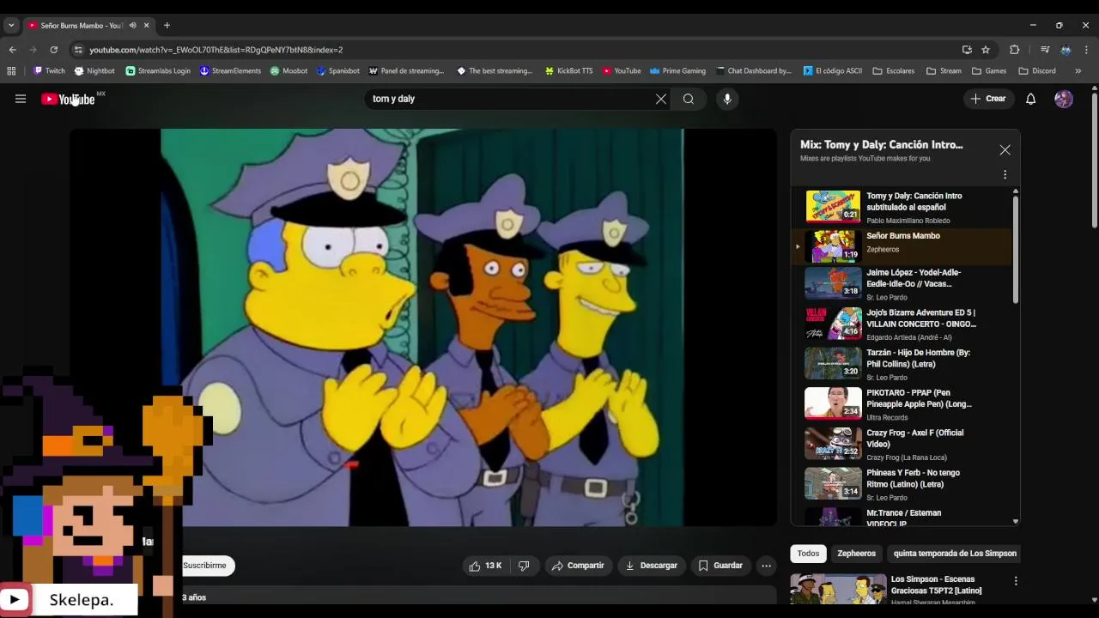Viewport: 1099px width, 618px height.
Task: Close the Señor Burns Mambo tab
Action: tap(146, 26)
